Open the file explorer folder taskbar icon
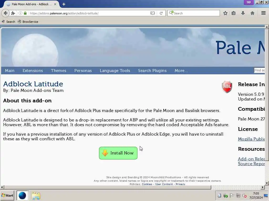The width and height of the screenshot is (269, 201). click(x=36, y=196)
